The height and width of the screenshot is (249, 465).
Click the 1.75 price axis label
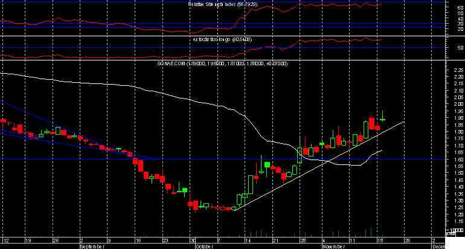(x=458, y=138)
